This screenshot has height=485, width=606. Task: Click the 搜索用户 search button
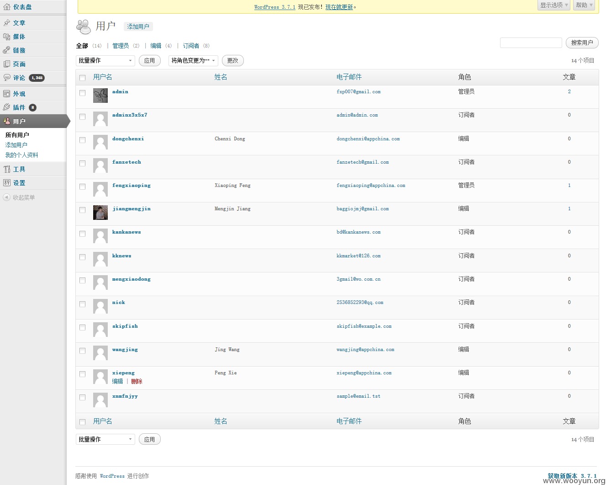(x=582, y=43)
